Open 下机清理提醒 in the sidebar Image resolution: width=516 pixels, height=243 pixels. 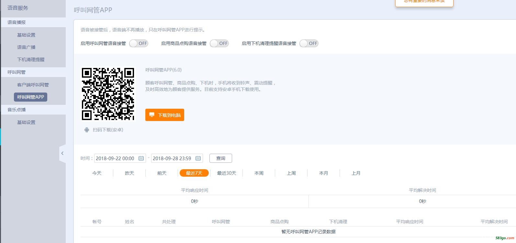click(x=31, y=60)
